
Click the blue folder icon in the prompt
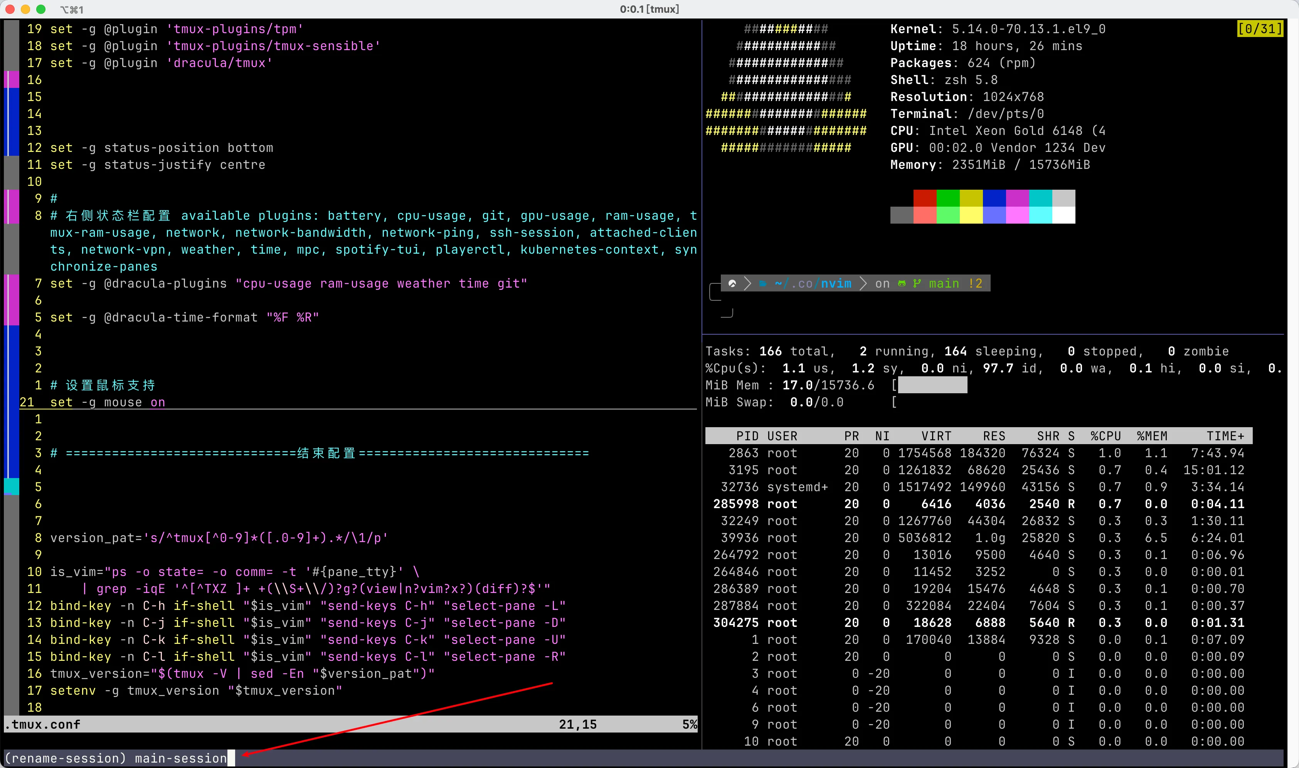(763, 284)
